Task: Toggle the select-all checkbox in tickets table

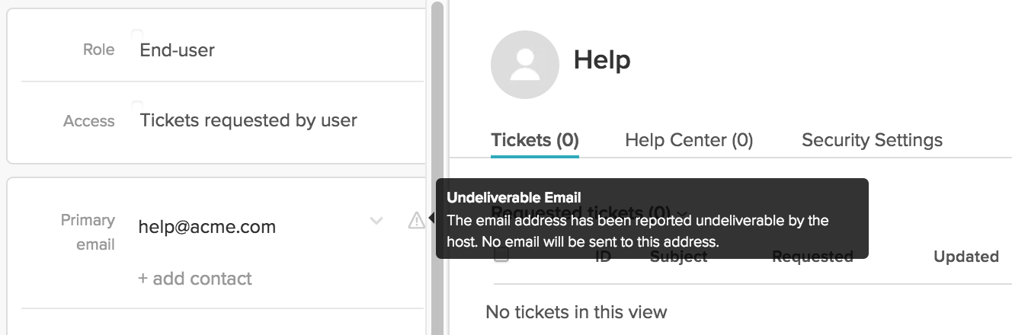Action: (x=501, y=256)
